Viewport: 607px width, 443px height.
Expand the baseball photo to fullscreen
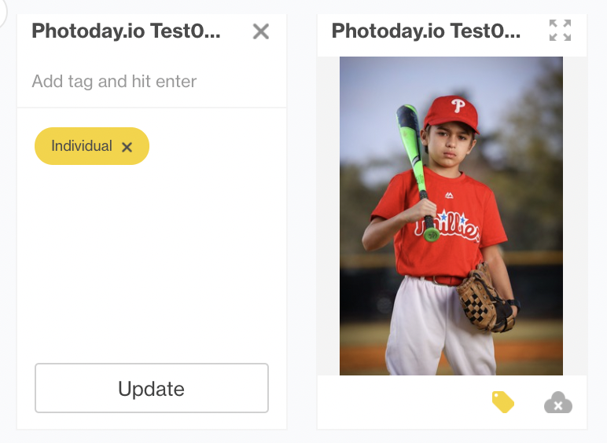tap(560, 31)
